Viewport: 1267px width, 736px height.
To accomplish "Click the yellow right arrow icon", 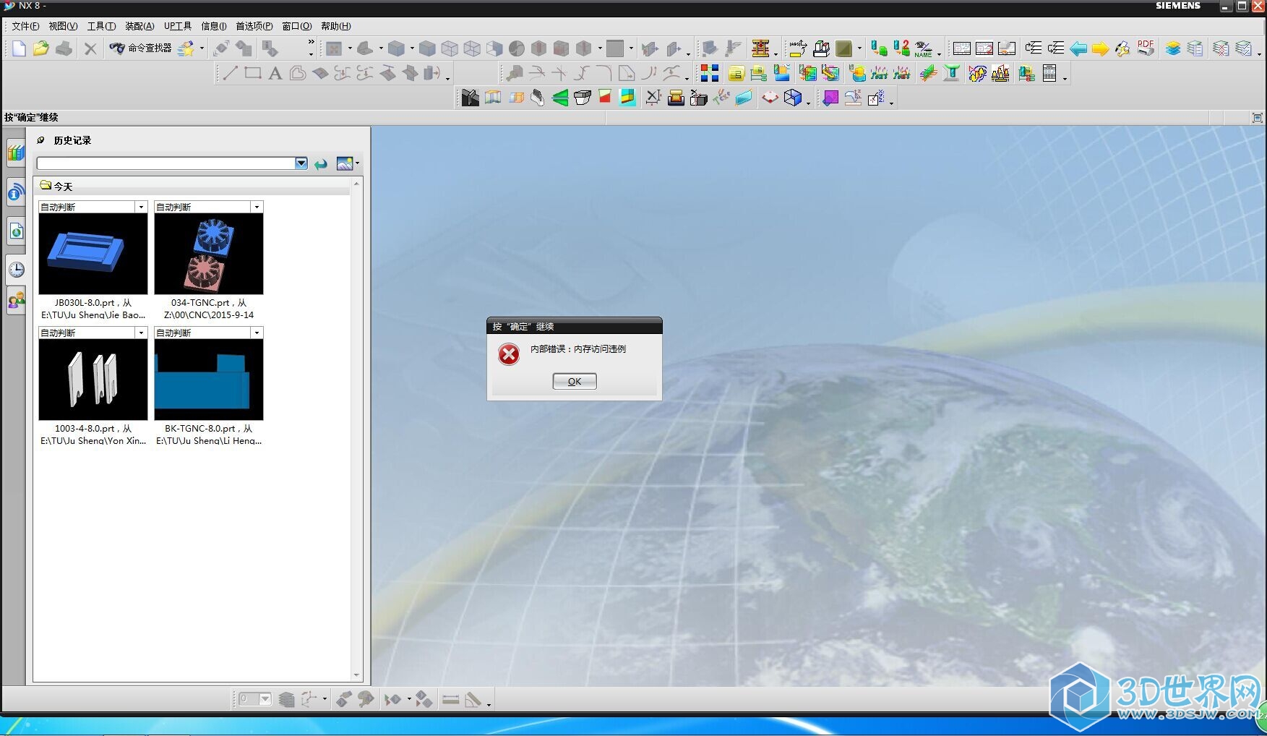I will (1100, 48).
